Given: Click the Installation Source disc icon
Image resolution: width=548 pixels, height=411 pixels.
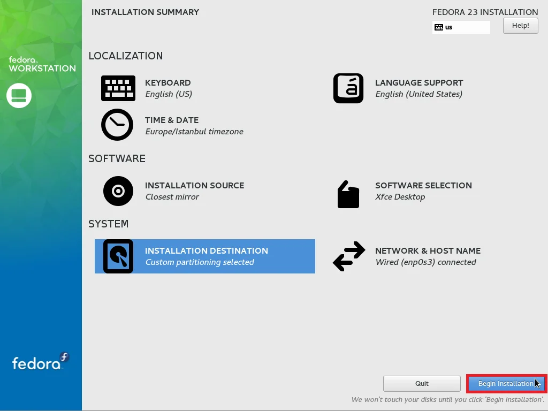Looking at the screenshot, I should [118, 191].
